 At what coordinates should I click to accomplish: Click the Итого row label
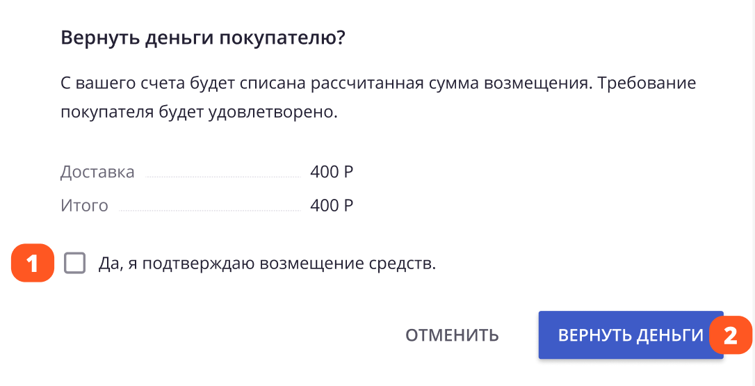tap(84, 205)
